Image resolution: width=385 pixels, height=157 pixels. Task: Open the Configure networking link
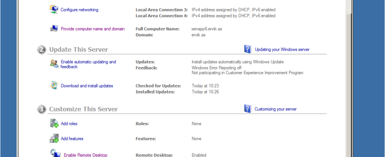point(80,10)
